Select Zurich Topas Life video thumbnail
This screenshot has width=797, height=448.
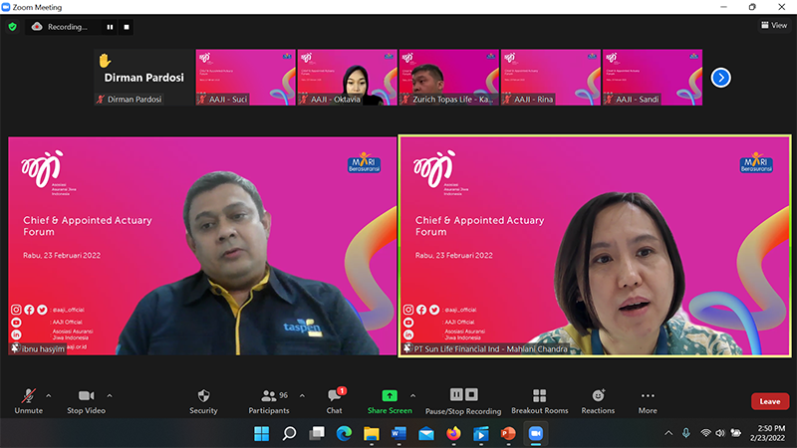click(449, 78)
